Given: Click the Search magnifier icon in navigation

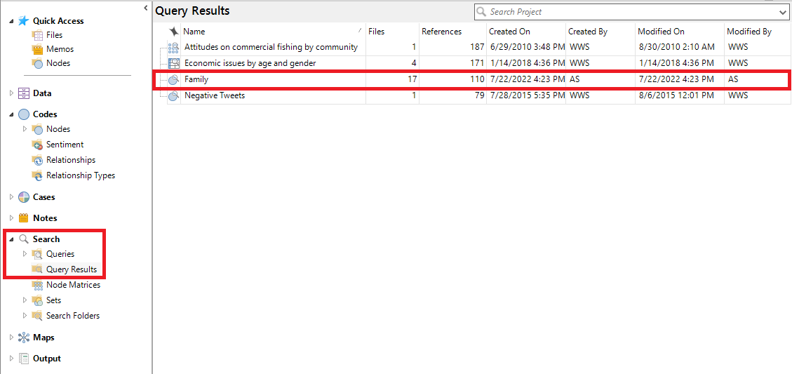Looking at the screenshot, I should click(x=24, y=239).
